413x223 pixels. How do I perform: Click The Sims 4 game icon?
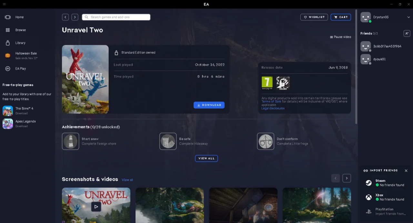pyautogui.click(x=8, y=111)
